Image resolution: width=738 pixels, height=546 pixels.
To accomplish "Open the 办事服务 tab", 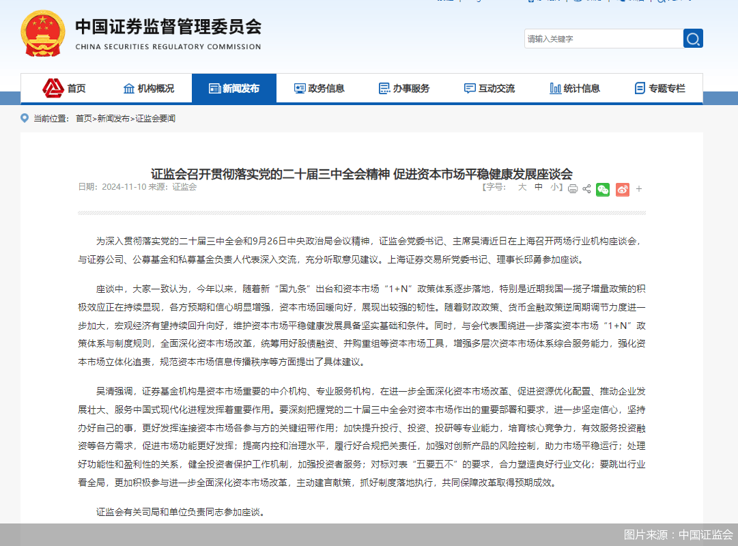I will point(406,88).
